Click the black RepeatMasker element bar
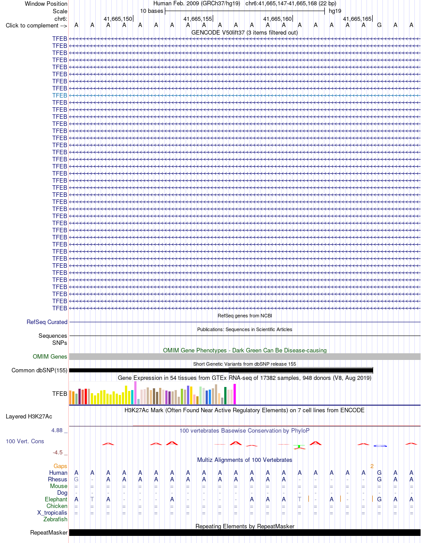Viewport: 421px width, 543px height. 245,533
